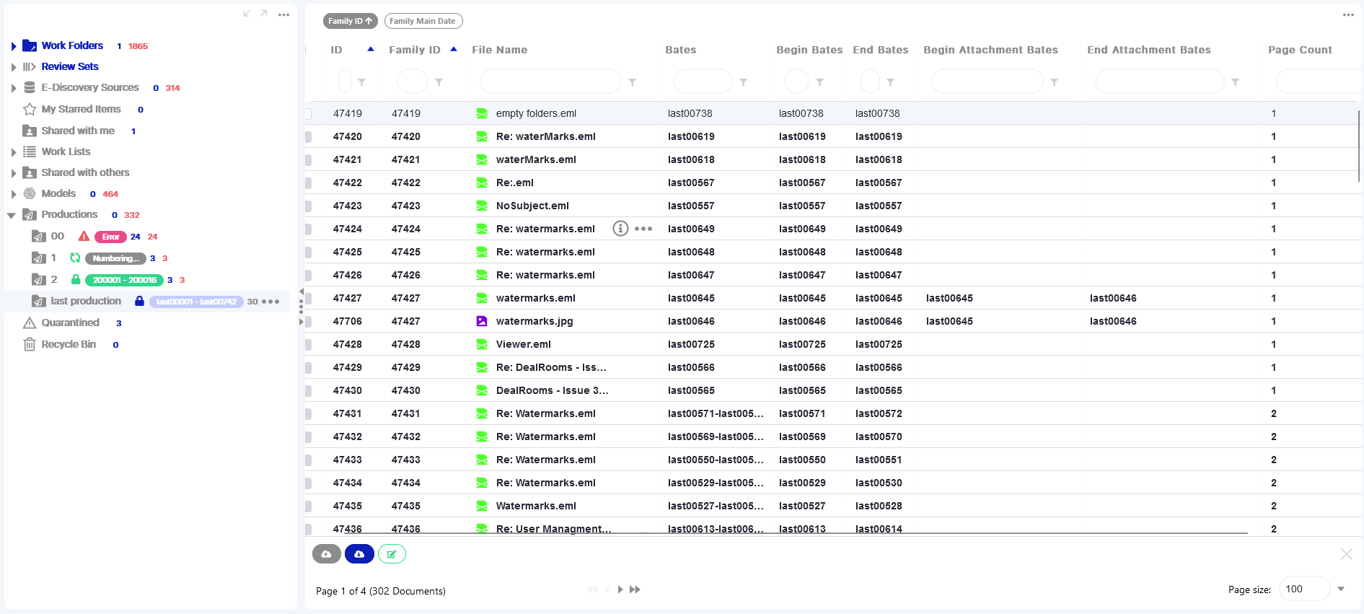This screenshot has height=614, width=1364.
Task: Select checkbox for row 47419
Action: click(x=308, y=113)
